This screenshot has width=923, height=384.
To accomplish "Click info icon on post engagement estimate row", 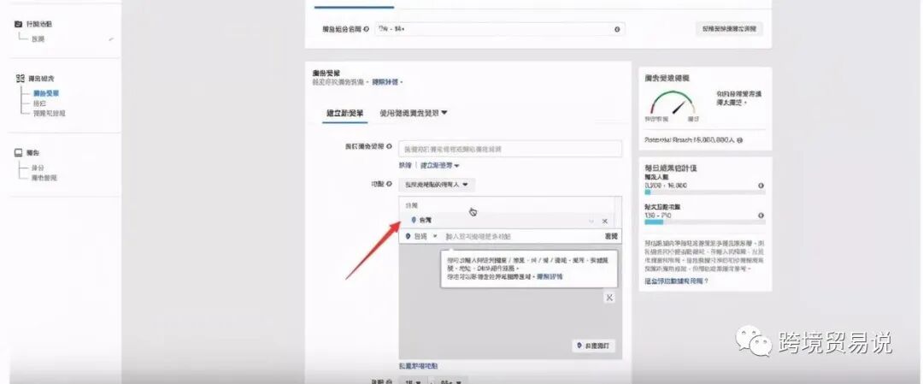I will [x=761, y=216].
